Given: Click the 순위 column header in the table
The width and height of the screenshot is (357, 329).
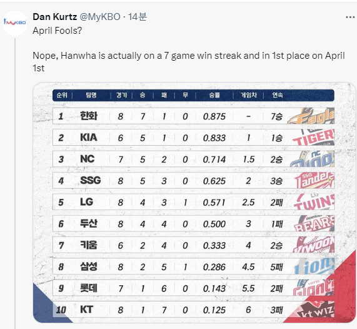Looking at the screenshot, I should (62, 95).
